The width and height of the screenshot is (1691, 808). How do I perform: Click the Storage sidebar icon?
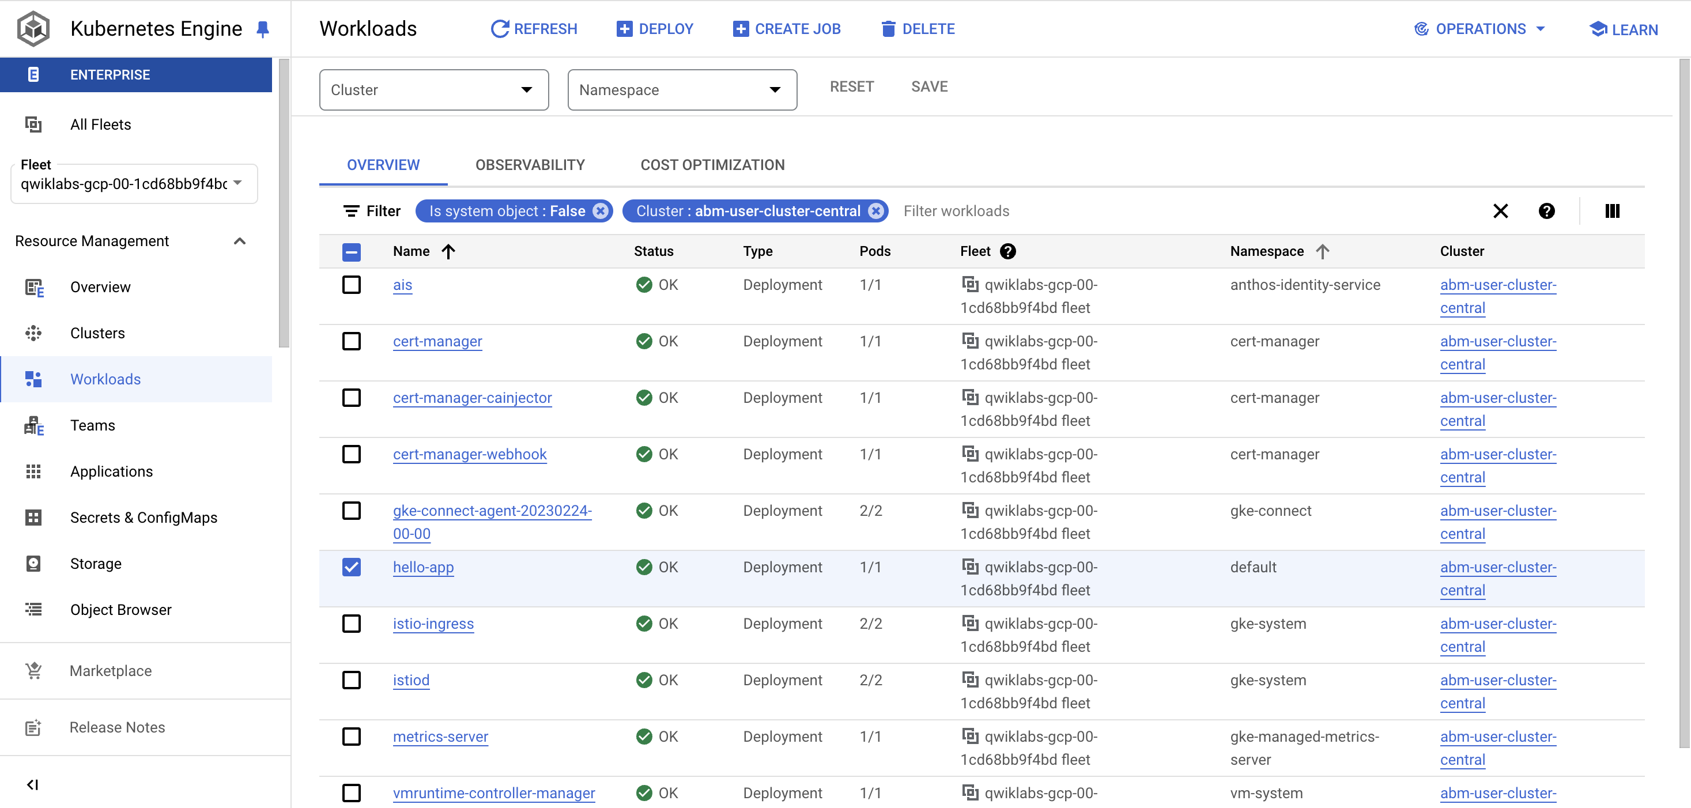33,563
